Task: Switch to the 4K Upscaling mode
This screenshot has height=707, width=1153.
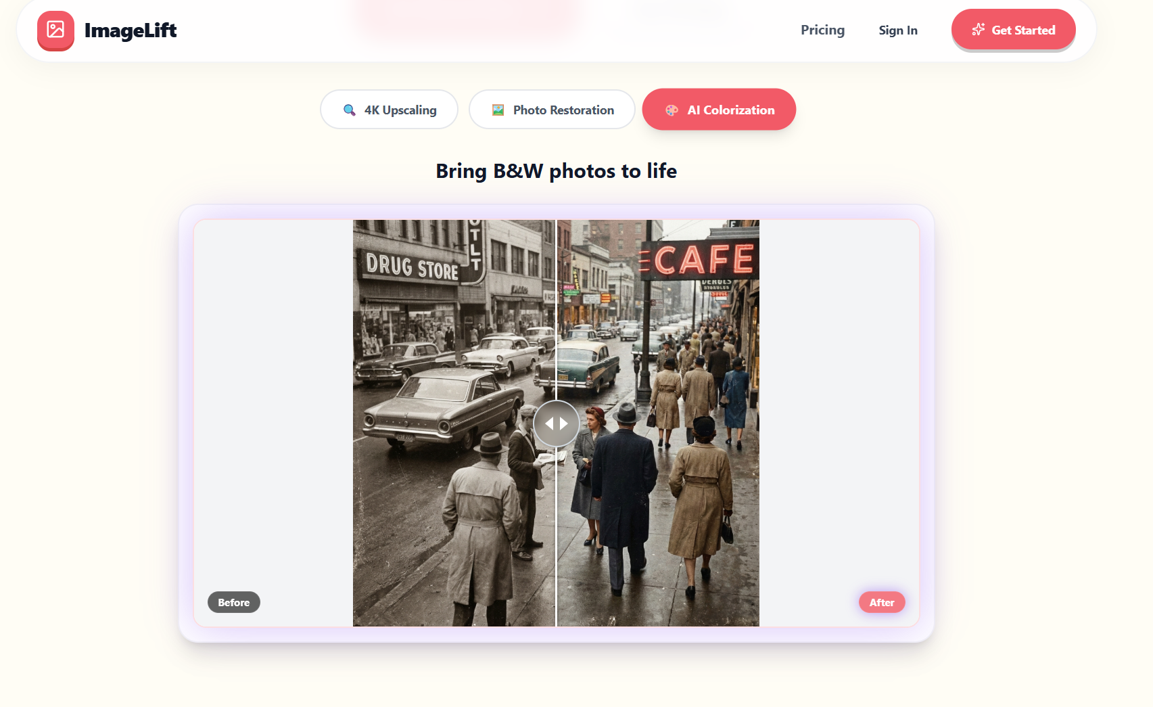Action: pyautogui.click(x=389, y=109)
